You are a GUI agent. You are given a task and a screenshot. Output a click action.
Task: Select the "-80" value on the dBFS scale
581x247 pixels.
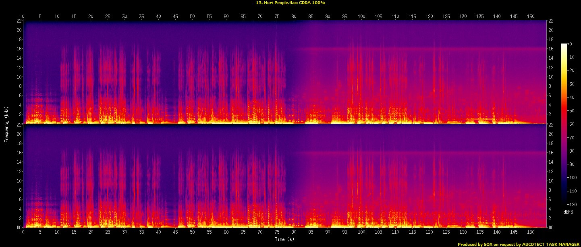click(x=571, y=151)
